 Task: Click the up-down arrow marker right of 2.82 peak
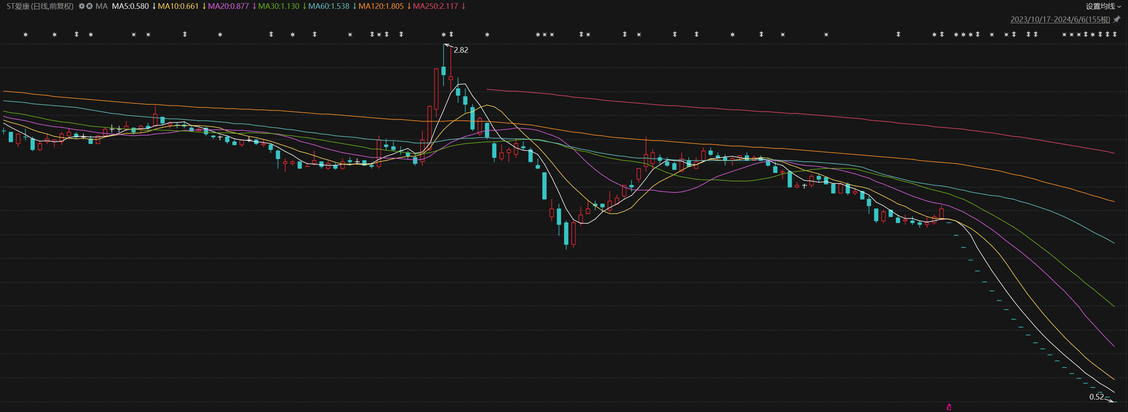click(451, 34)
